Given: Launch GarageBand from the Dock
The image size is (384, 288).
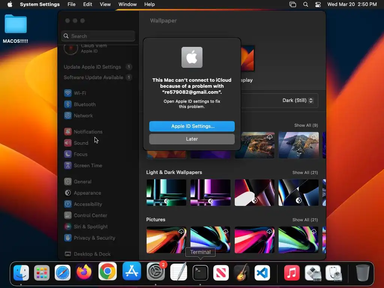Looking at the screenshot, I should 241,272.
